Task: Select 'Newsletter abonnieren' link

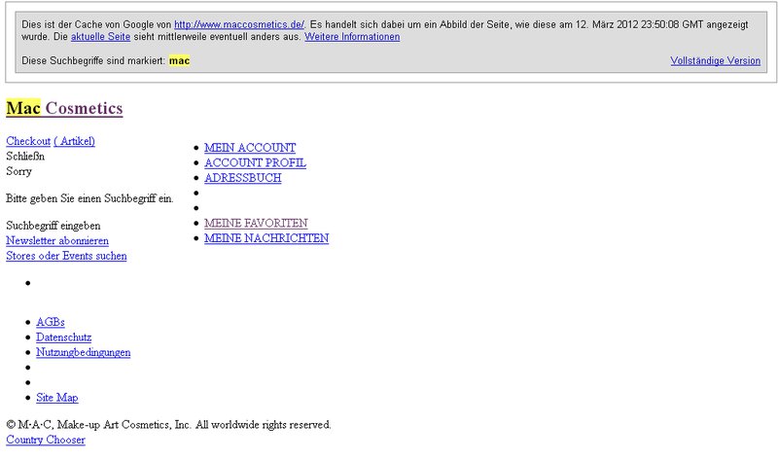Action: 57,240
